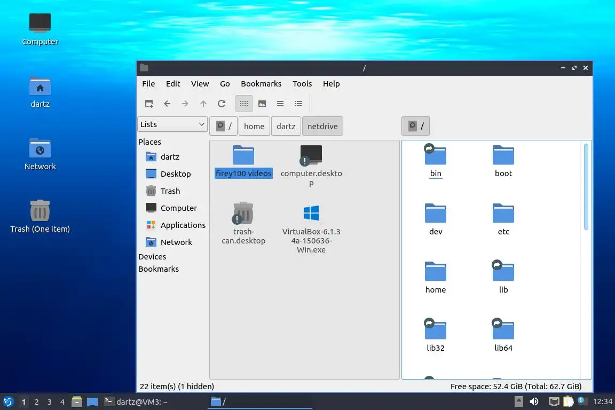The width and height of the screenshot is (615, 410).
Task: Click the Computer desktop icon
Action: point(40,29)
